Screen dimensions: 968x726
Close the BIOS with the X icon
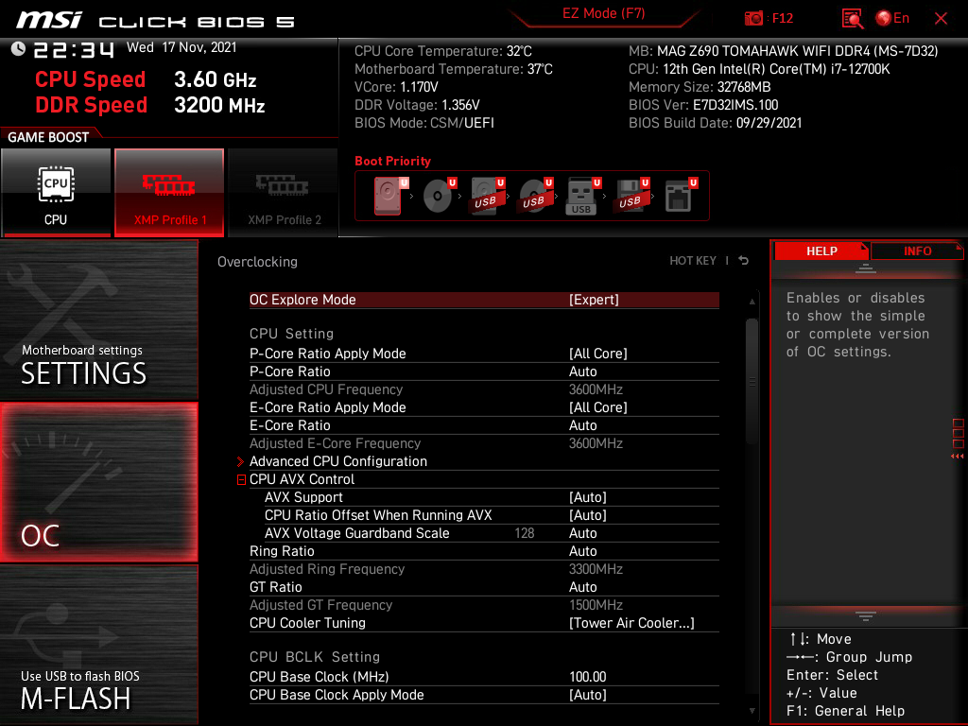[941, 19]
